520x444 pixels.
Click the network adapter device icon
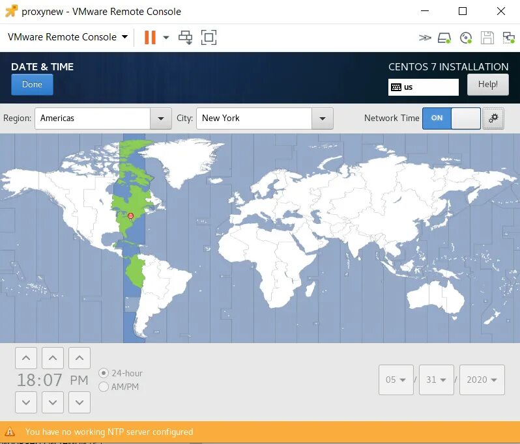[508, 38]
